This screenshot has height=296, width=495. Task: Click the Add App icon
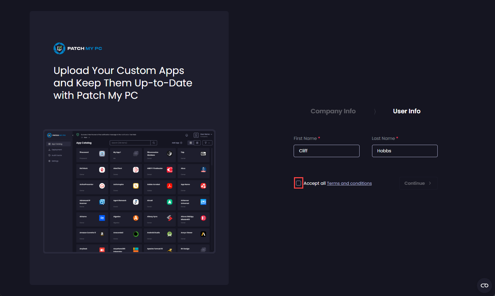pyautogui.click(x=181, y=143)
